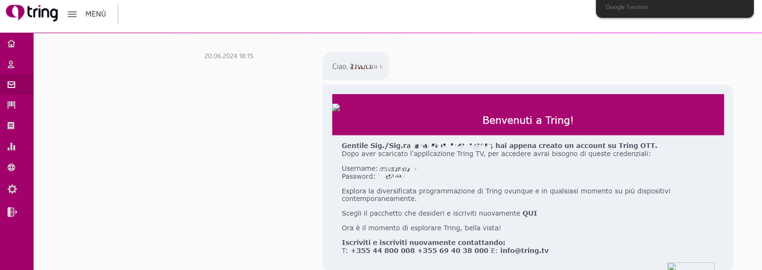Click phone number +355 44 800 008

point(382,251)
